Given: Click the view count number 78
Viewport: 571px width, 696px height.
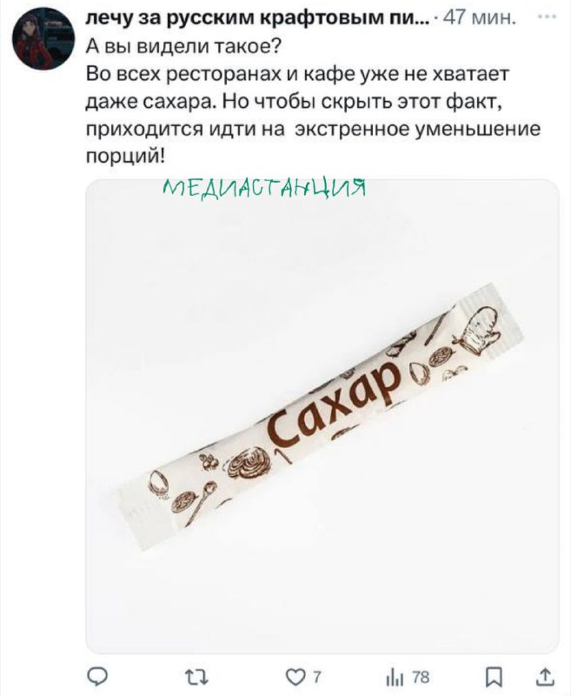Looking at the screenshot, I should coord(421,678).
